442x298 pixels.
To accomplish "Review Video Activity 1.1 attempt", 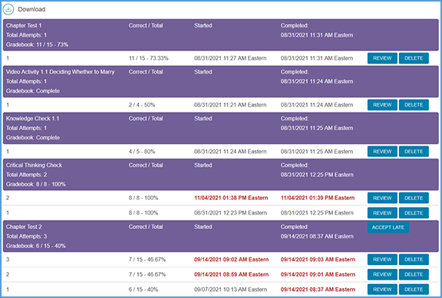I will pyautogui.click(x=382, y=105).
